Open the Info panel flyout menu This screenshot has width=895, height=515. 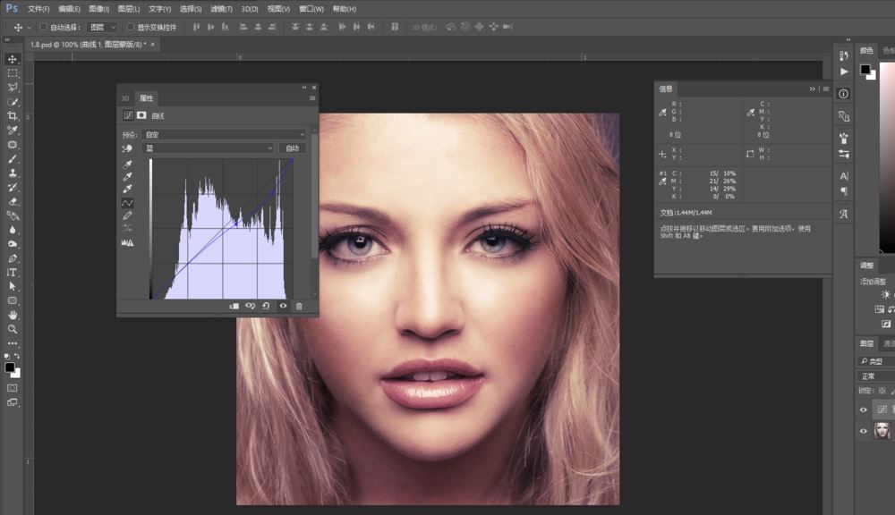click(826, 89)
